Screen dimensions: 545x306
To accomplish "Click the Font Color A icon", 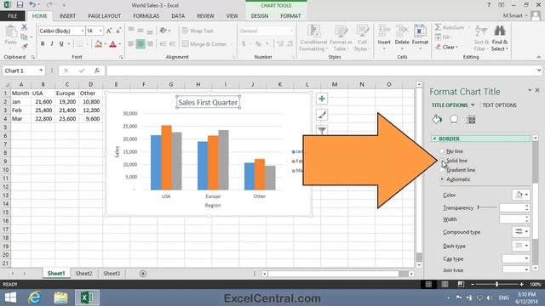I will pyautogui.click(x=112, y=44).
